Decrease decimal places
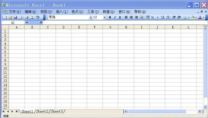This screenshot has height=118, width=208. point(168,17)
